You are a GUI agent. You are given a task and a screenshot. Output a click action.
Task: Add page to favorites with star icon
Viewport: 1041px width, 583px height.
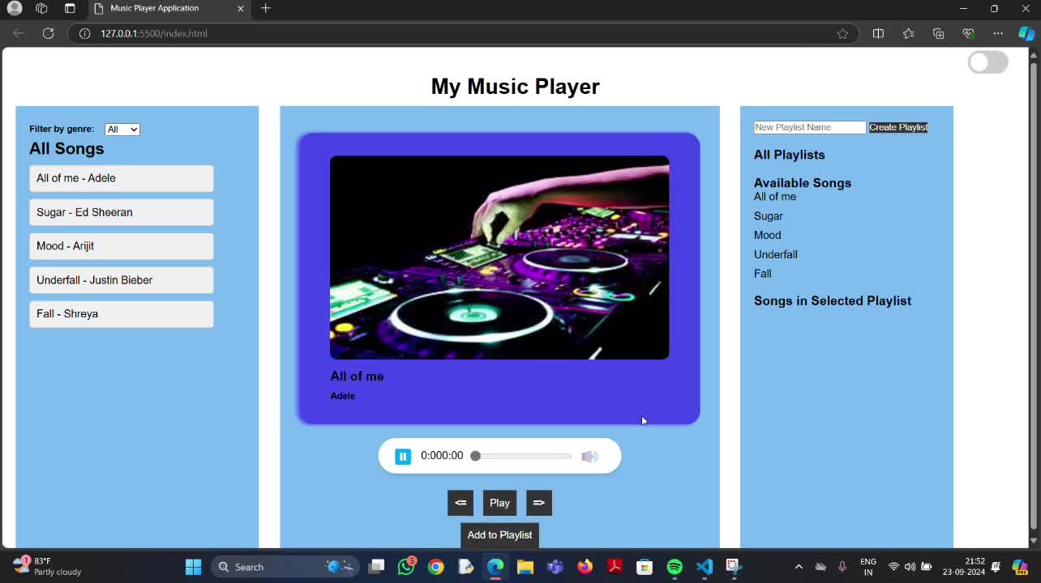coord(842,33)
